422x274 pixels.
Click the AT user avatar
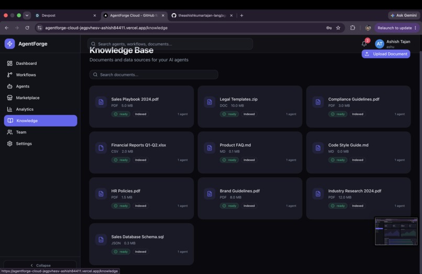pyautogui.click(x=380, y=44)
